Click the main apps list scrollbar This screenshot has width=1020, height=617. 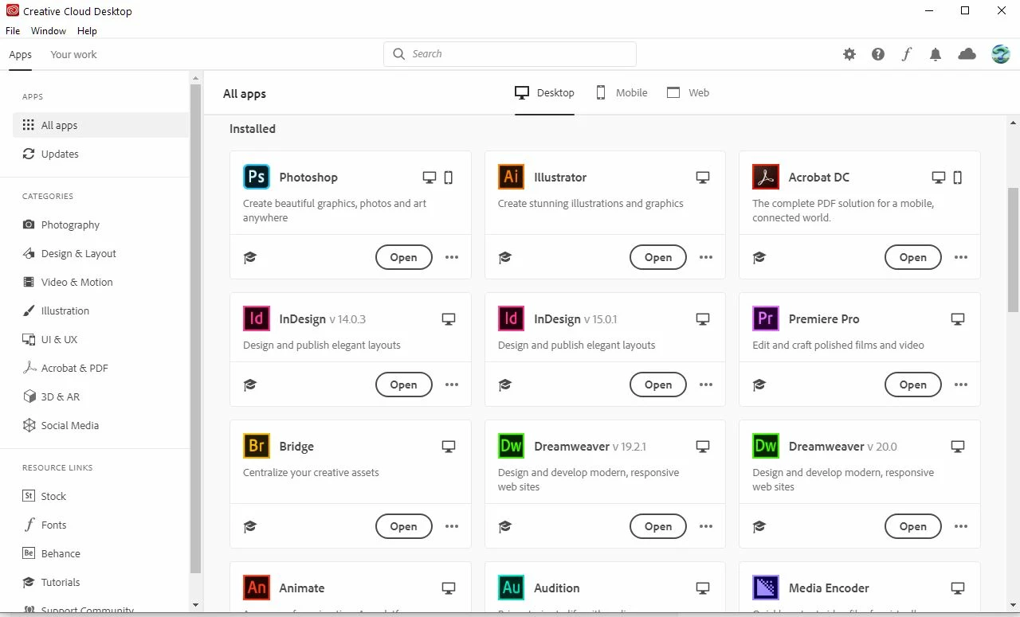(1013, 250)
